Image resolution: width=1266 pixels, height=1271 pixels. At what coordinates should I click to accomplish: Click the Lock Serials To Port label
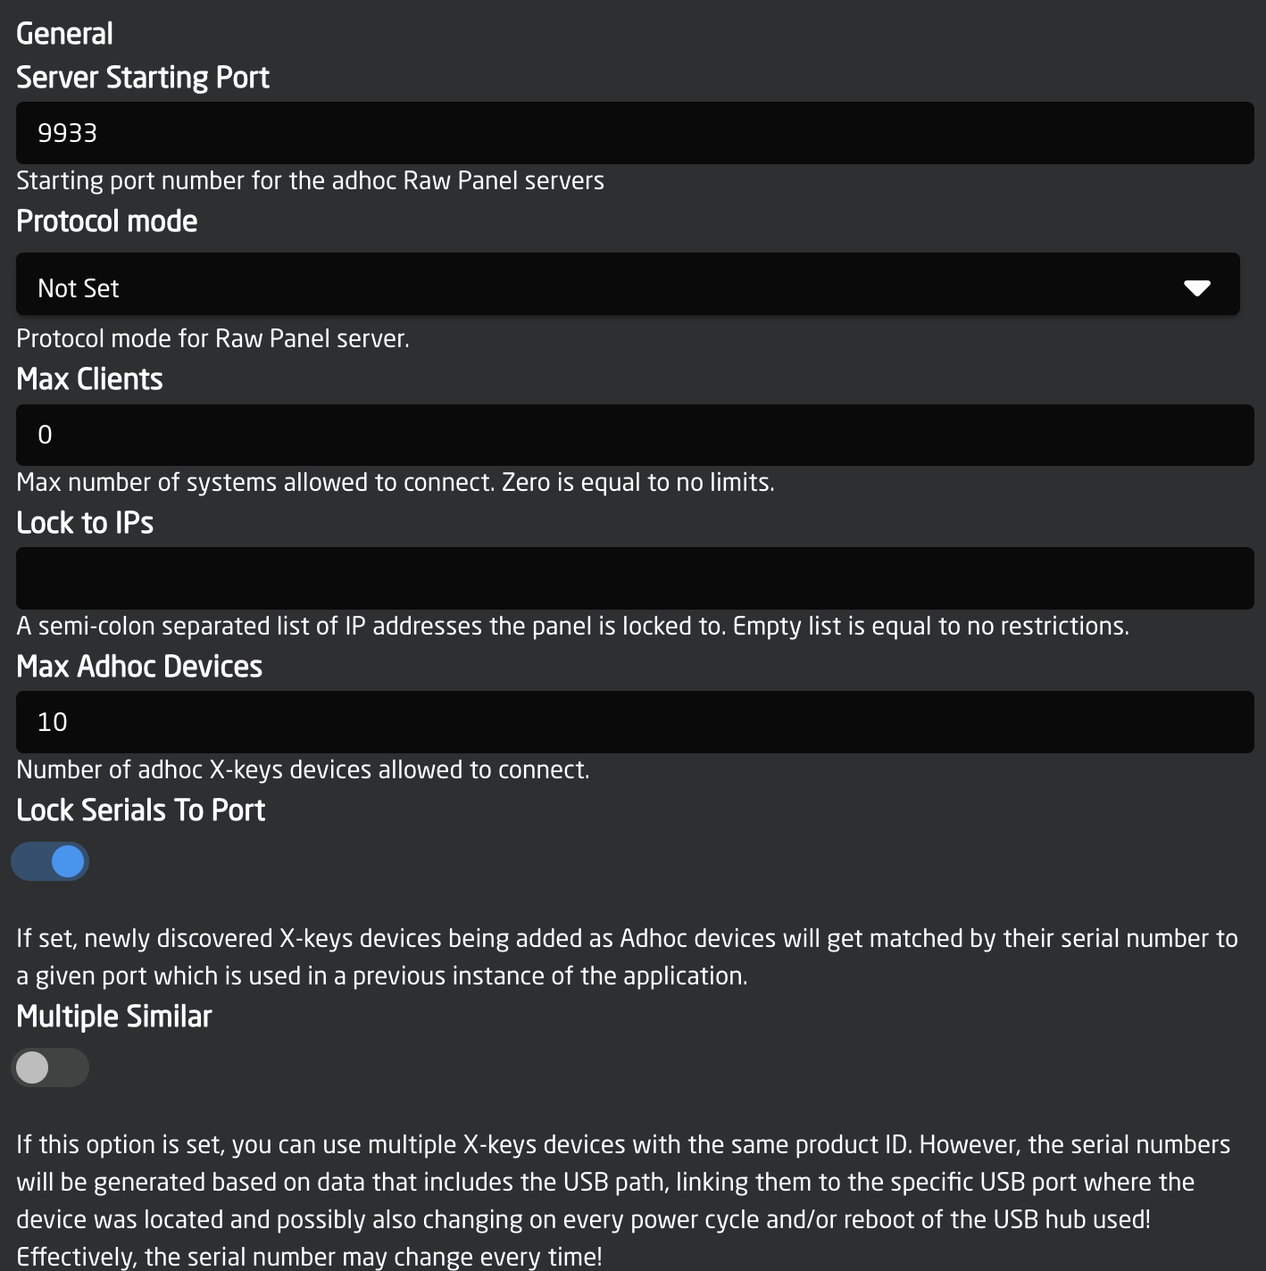pyautogui.click(x=141, y=810)
